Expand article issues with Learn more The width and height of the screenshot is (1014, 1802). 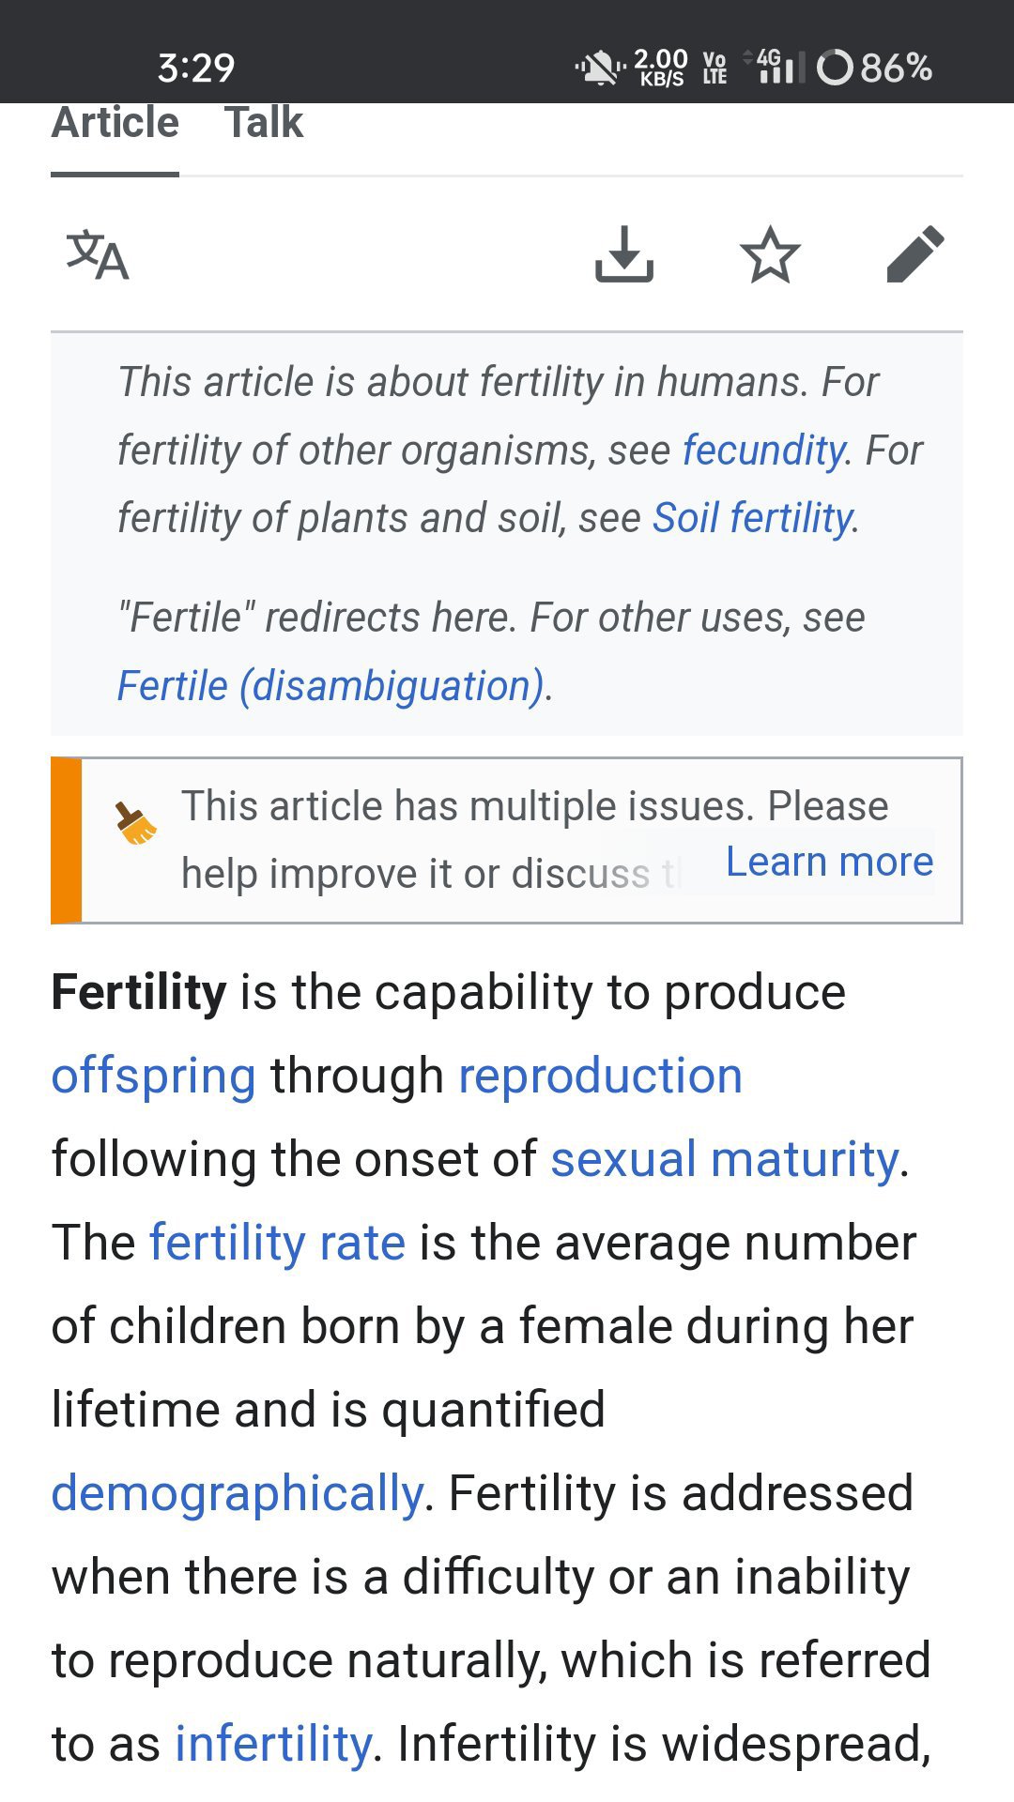coord(829,862)
